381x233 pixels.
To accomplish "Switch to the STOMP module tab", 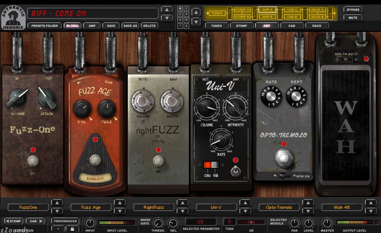I will click(242, 26).
